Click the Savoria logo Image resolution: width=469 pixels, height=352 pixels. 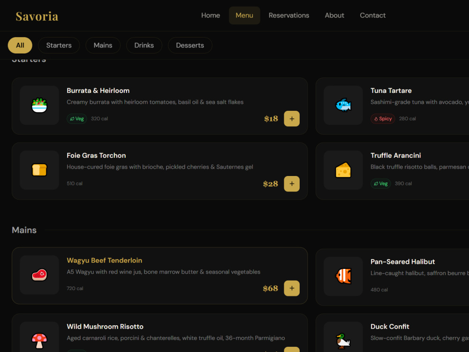tap(37, 16)
